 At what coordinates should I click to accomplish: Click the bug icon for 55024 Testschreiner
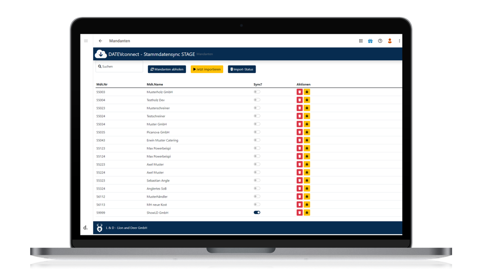[307, 116]
